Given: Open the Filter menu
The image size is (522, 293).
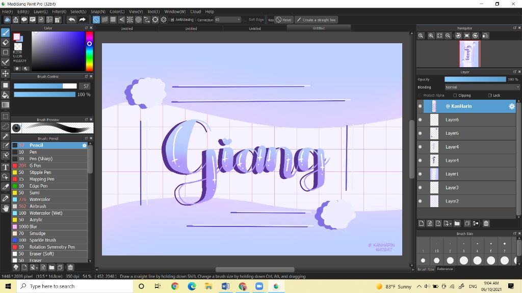Looking at the screenshot, I should [x=59, y=11].
